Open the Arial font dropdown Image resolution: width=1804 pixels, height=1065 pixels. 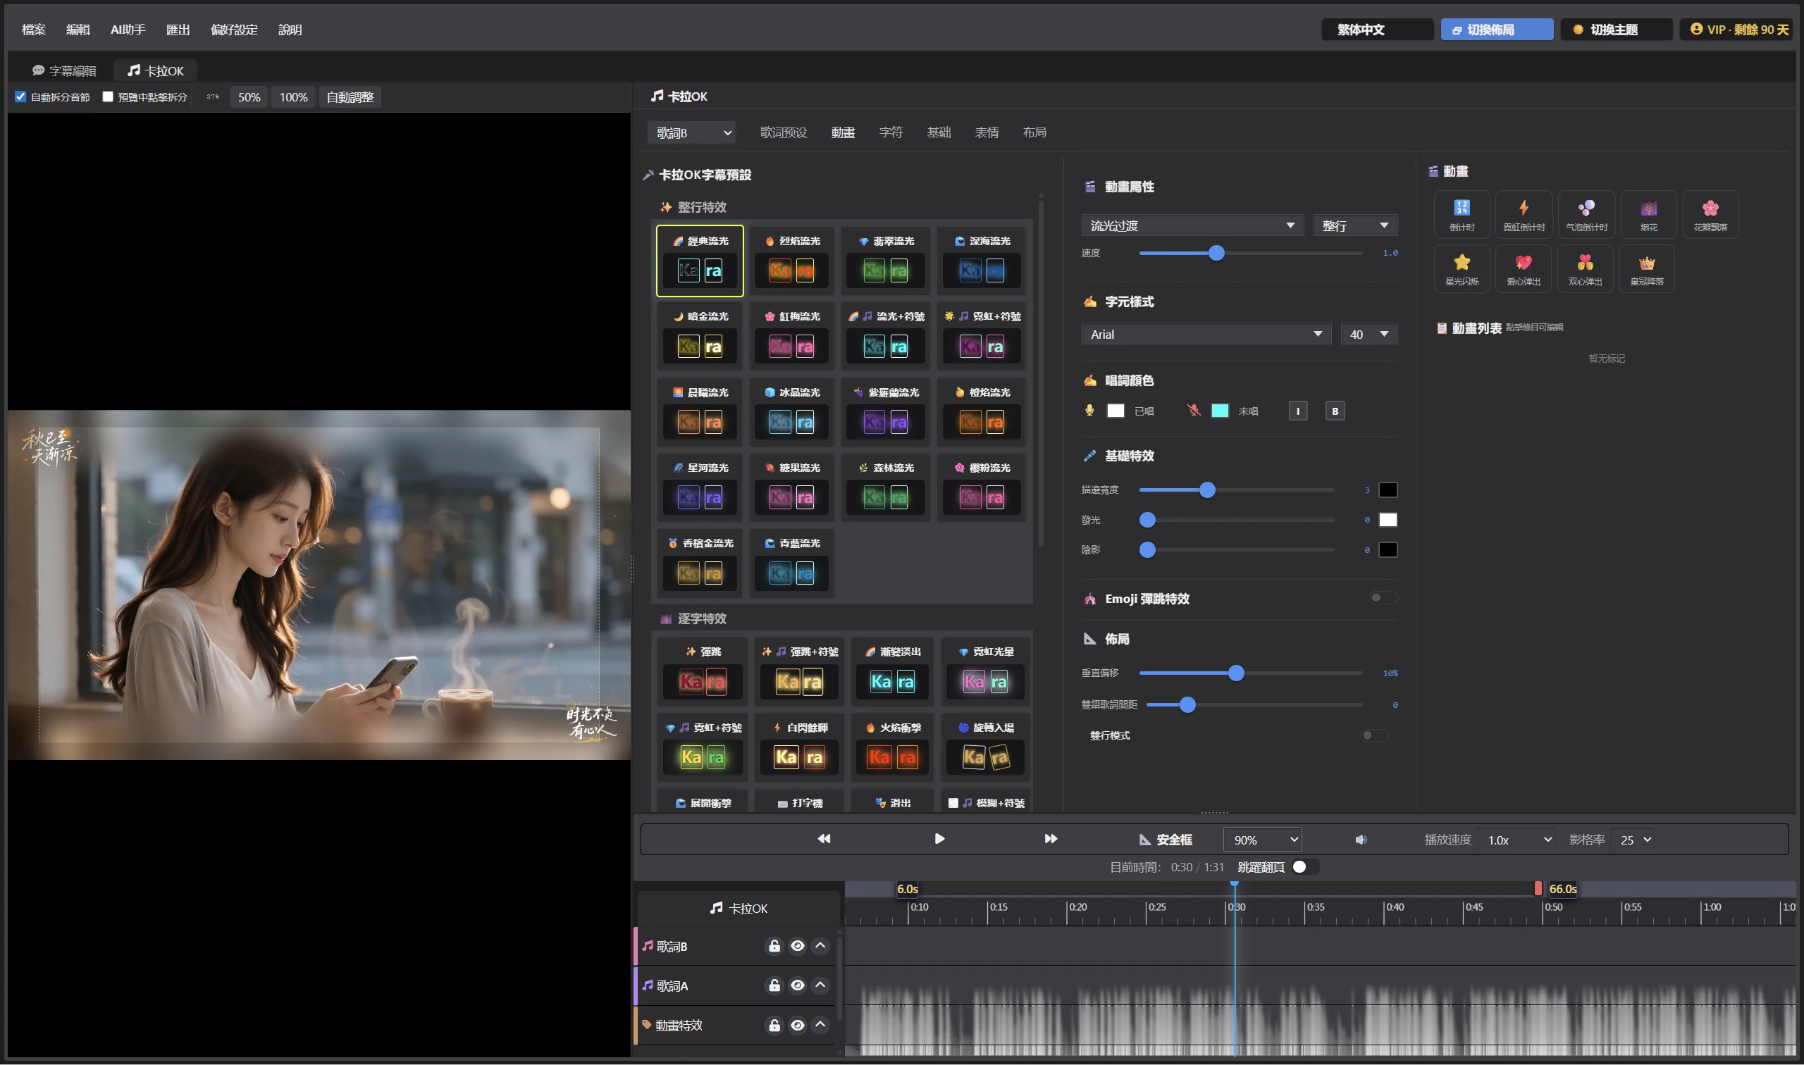[1205, 335]
